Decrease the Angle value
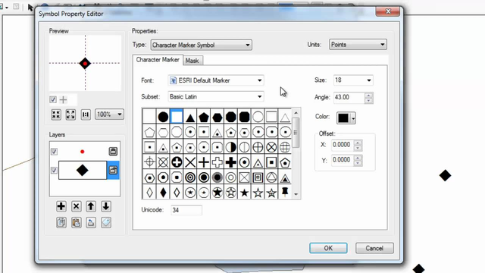This screenshot has width=485, height=273. coord(368,101)
